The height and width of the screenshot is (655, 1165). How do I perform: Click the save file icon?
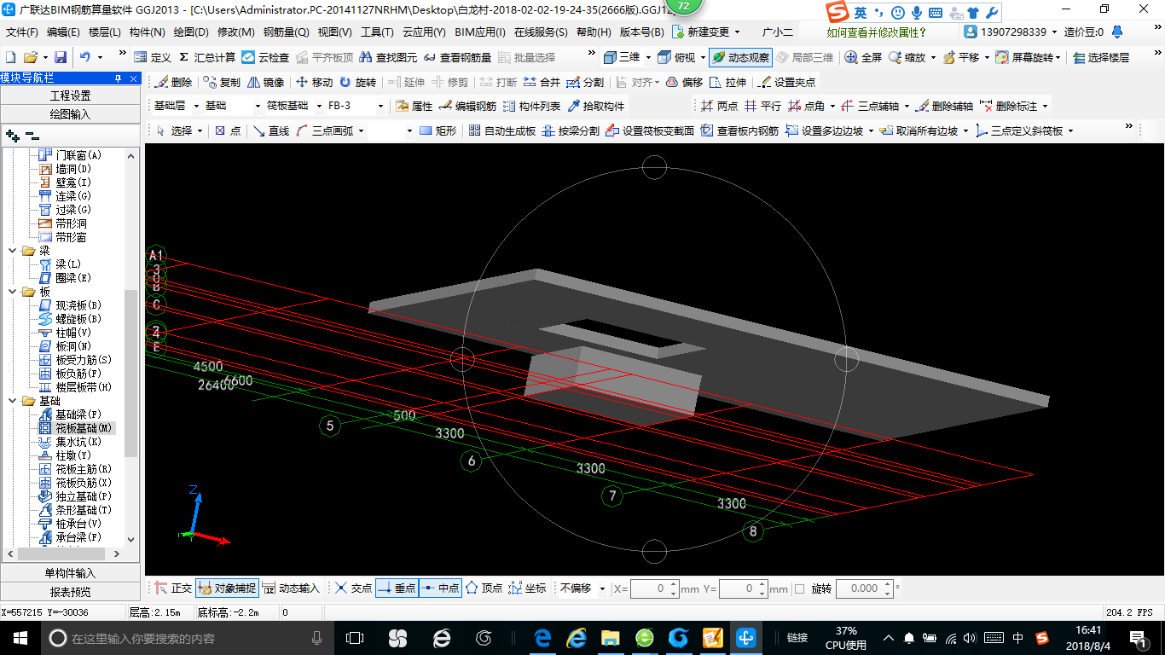61,57
